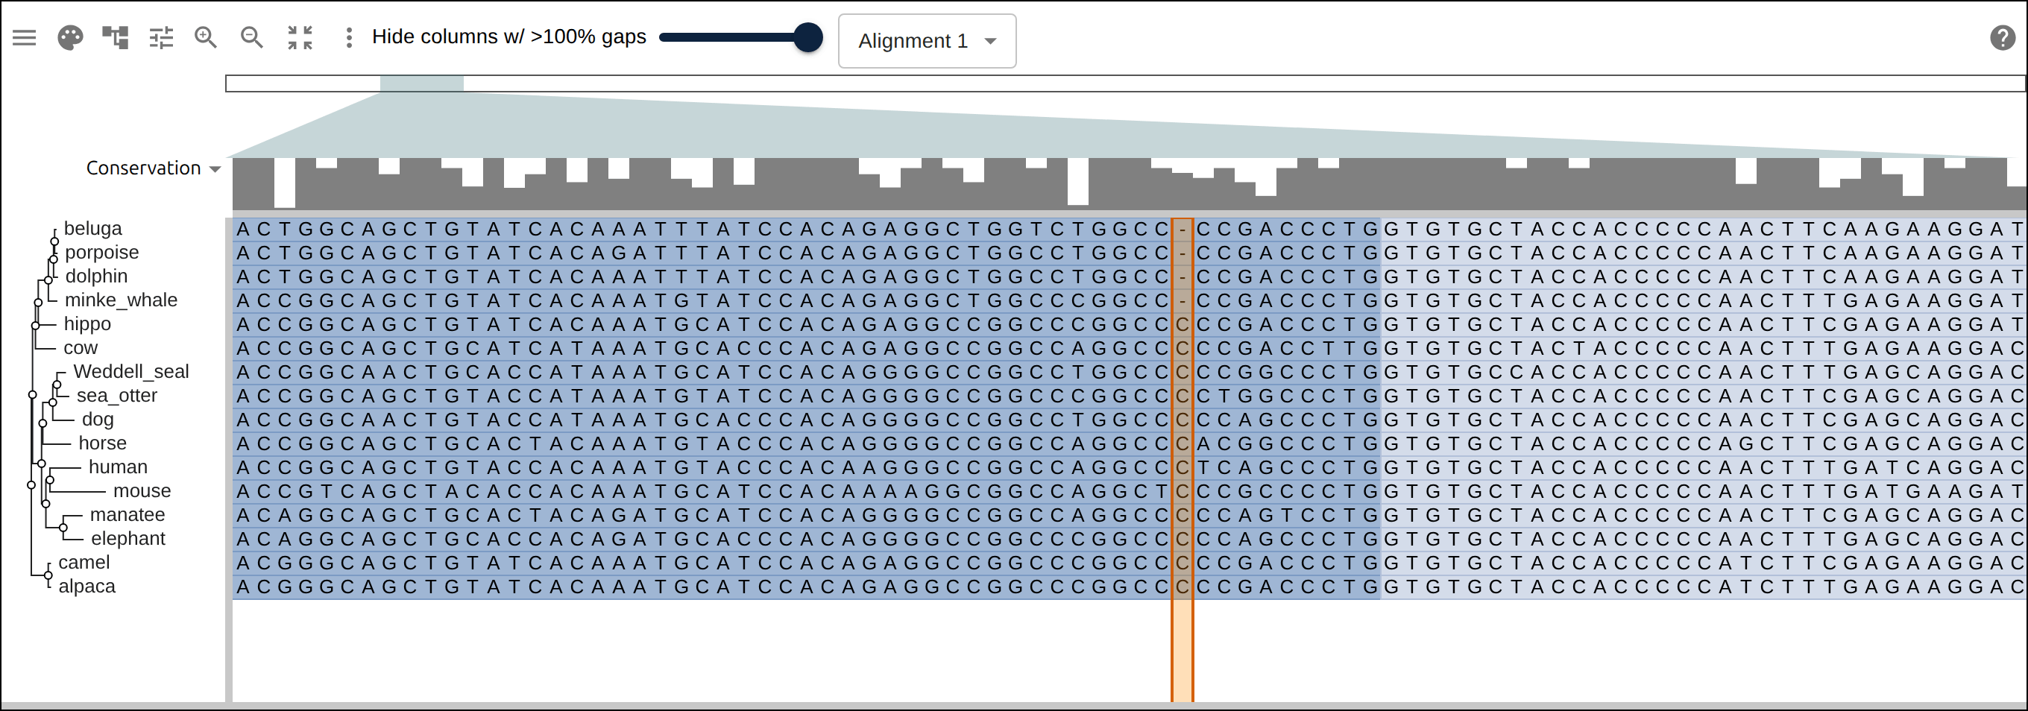The image size is (2028, 711).
Task: Click the highlighted gap in beluga row
Action: (1182, 229)
